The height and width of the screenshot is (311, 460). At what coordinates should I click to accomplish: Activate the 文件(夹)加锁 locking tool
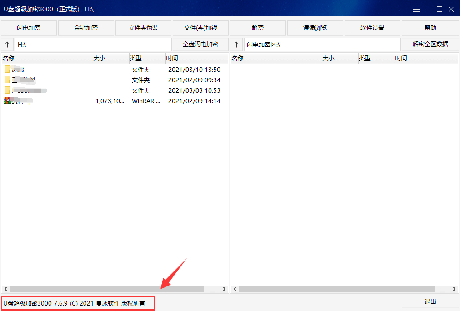200,28
